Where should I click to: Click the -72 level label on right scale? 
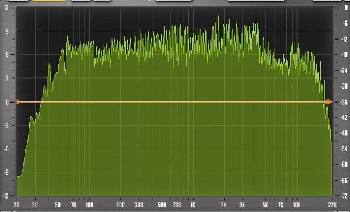pos(344,196)
